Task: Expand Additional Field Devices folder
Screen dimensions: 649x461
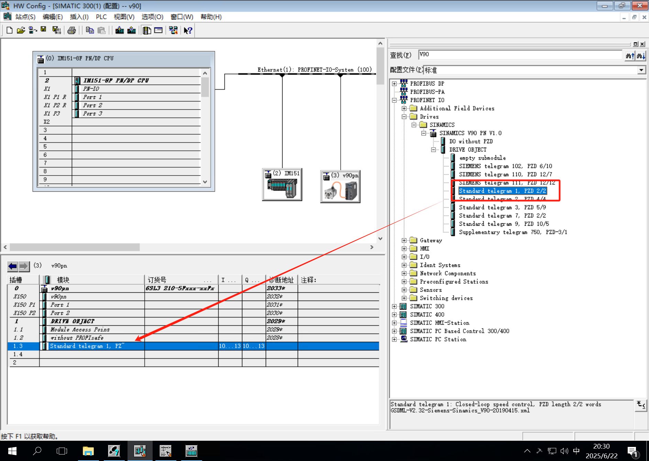Action: 404,109
